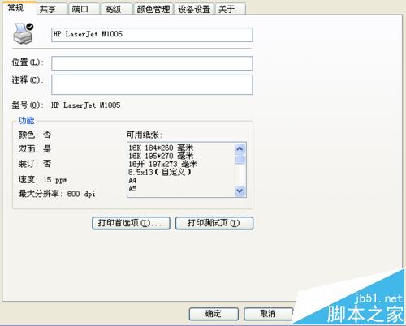Open the 设备设置 tab
This screenshot has width=406, height=326.
194,9
